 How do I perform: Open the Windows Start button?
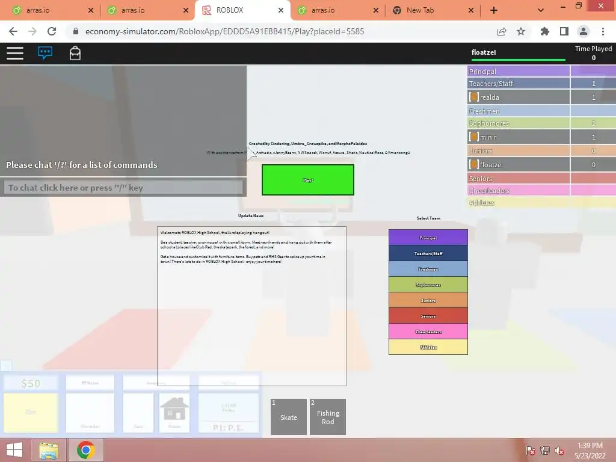click(x=14, y=450)
